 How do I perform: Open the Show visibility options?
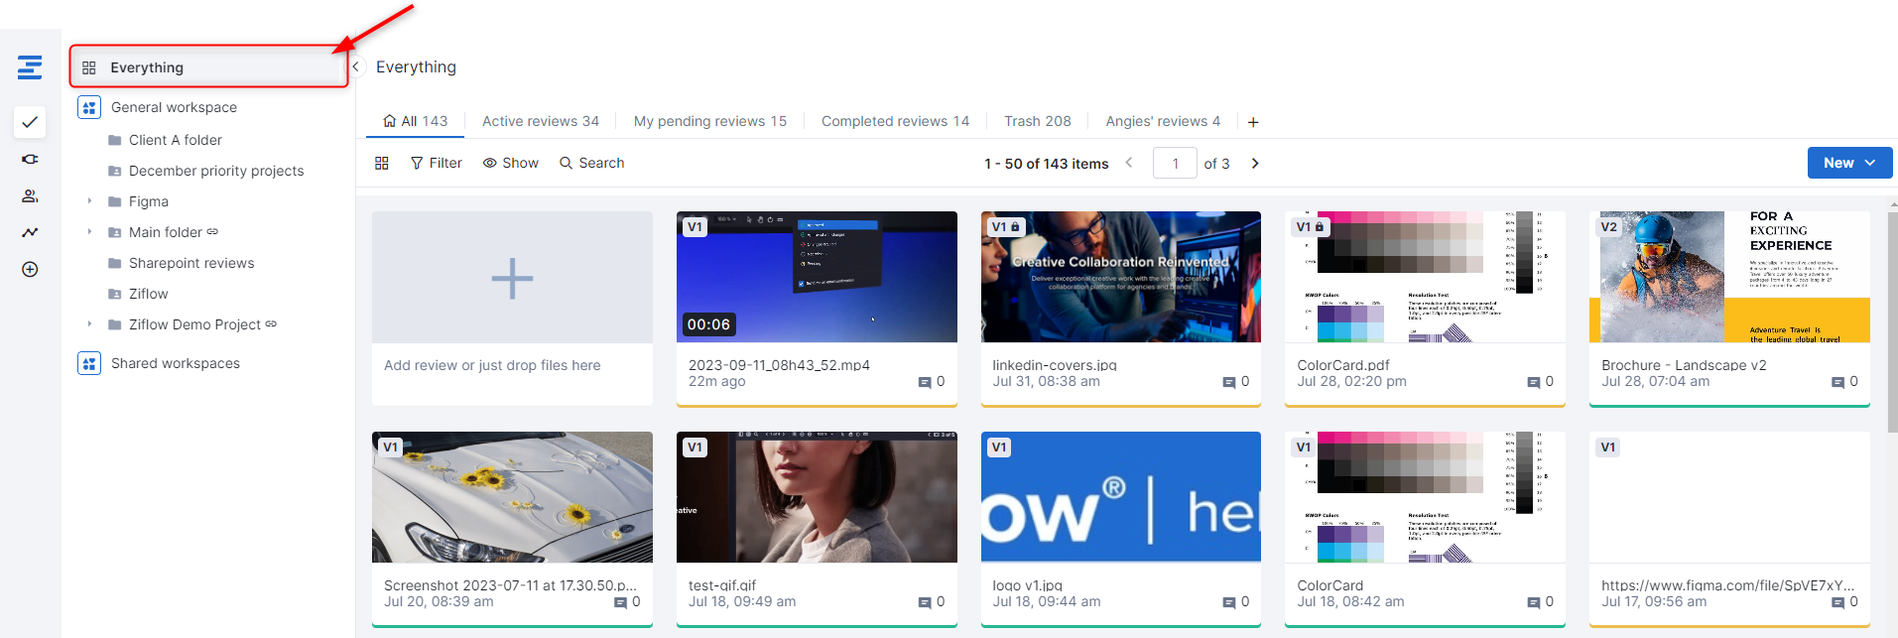click(510, 163)
